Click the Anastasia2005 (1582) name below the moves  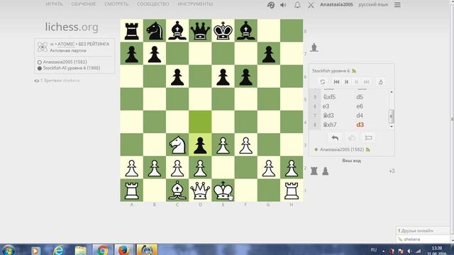[x=342, y=149]
